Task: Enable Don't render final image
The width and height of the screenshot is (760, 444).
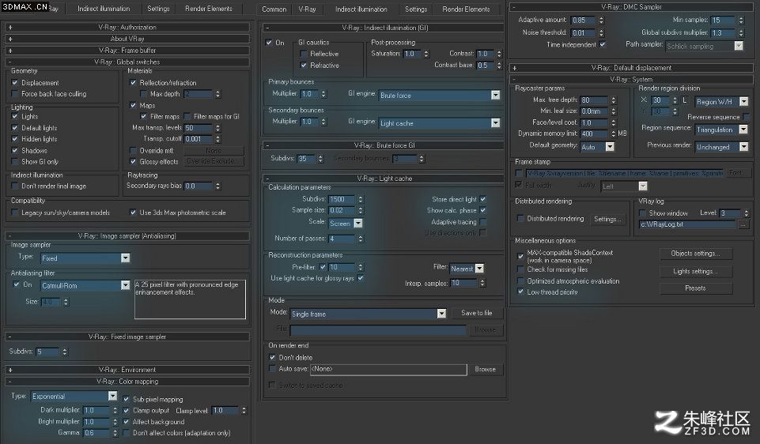Action: (15, 186)
